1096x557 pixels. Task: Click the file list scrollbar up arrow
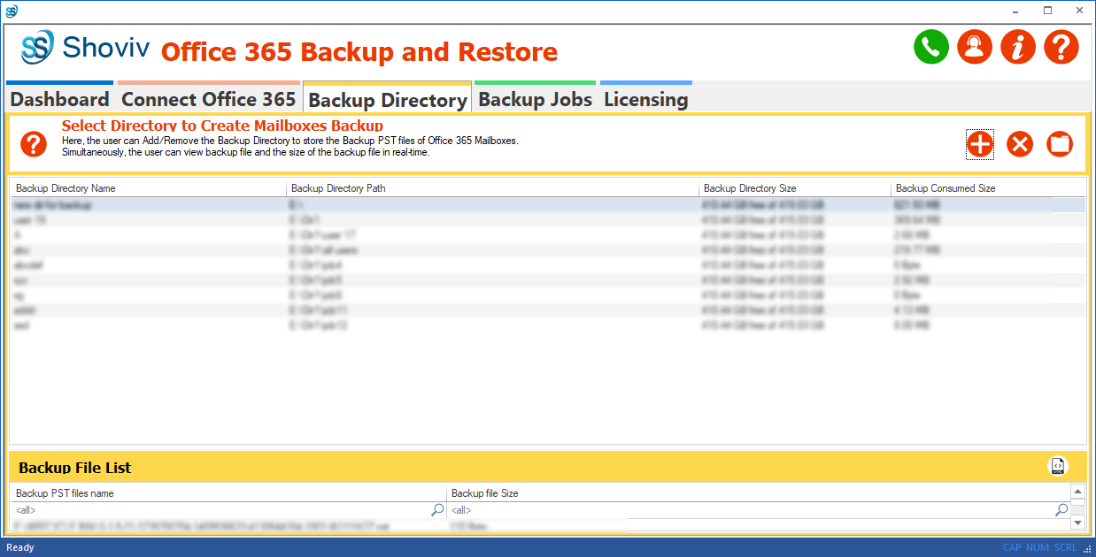pos(1077,492)
